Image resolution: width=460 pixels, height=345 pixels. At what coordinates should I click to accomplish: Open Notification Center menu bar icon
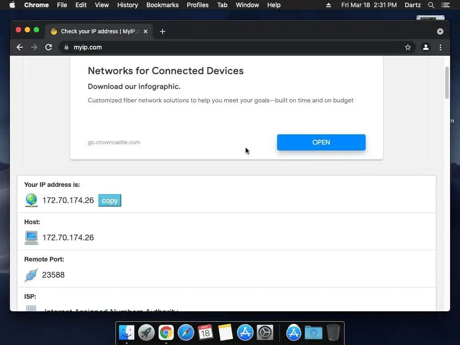coord(446,5)
